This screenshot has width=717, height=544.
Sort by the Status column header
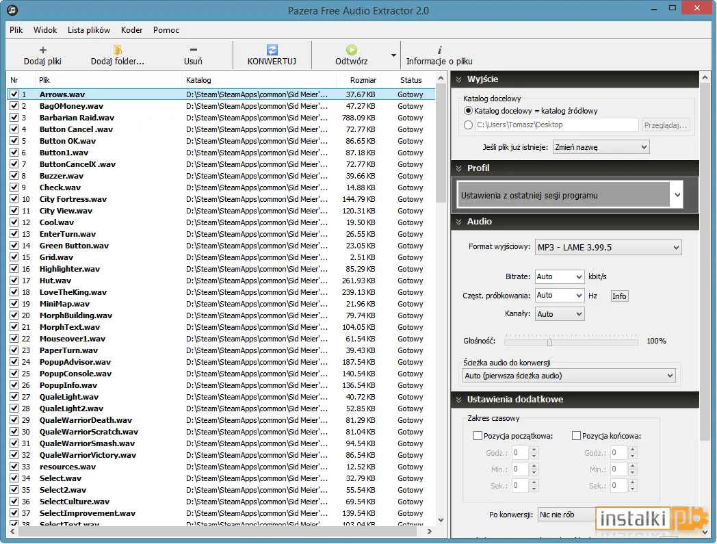[408, 80]
